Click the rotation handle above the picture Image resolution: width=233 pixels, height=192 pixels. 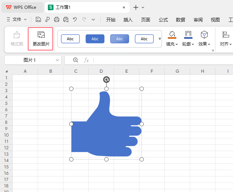[x=106, y=79]
